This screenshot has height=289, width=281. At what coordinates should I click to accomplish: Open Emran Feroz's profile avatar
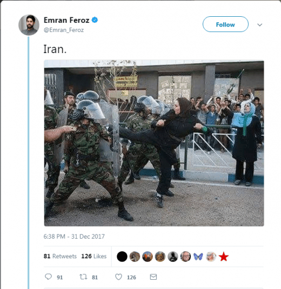(x=29, y=25)
